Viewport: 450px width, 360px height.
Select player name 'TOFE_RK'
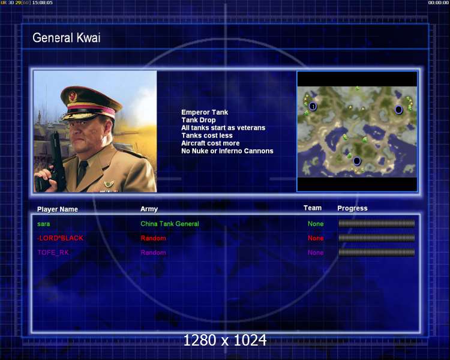tap(53, 253)
